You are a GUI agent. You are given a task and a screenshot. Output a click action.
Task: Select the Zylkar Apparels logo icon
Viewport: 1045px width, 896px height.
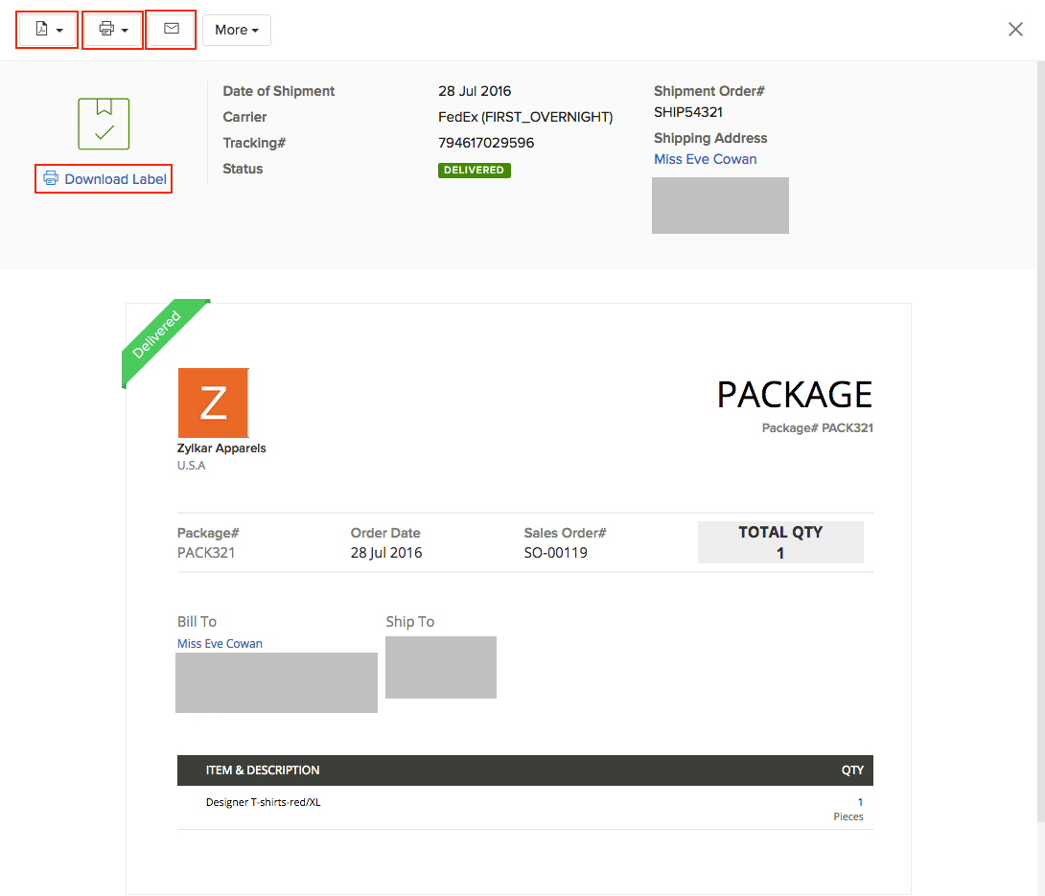tap(213, 403)
